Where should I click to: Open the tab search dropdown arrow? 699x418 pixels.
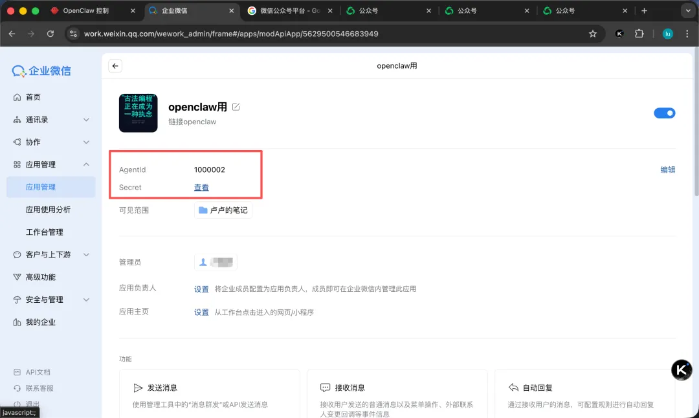click(x=687, y=11)
